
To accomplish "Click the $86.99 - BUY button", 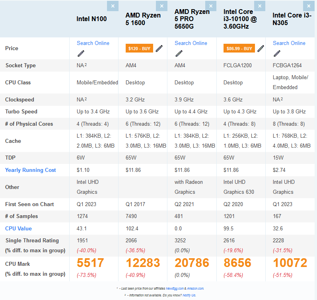I will [239, 49].
